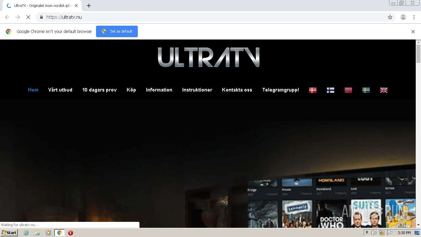Open the volume speaker tray icon
This screenshot has width=421, height=237.
pyautogui.click(x=374, y=233)
